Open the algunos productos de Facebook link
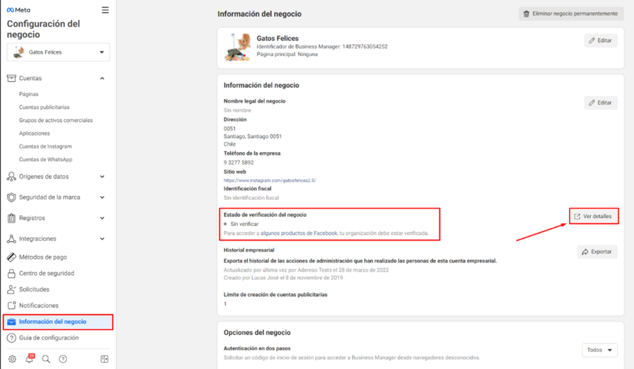Viewport: 634px width, 369px height. [x=299, y=233]
